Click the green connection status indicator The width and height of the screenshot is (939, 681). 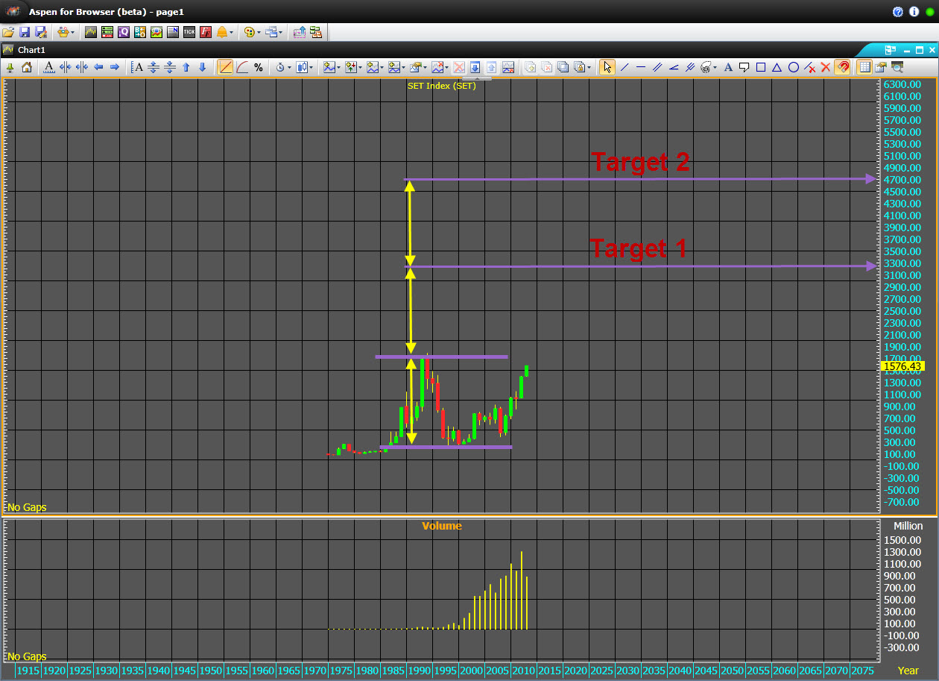929,12
